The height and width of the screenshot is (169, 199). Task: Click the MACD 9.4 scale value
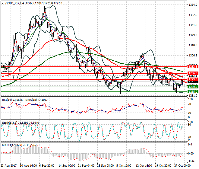coord(190,145)
